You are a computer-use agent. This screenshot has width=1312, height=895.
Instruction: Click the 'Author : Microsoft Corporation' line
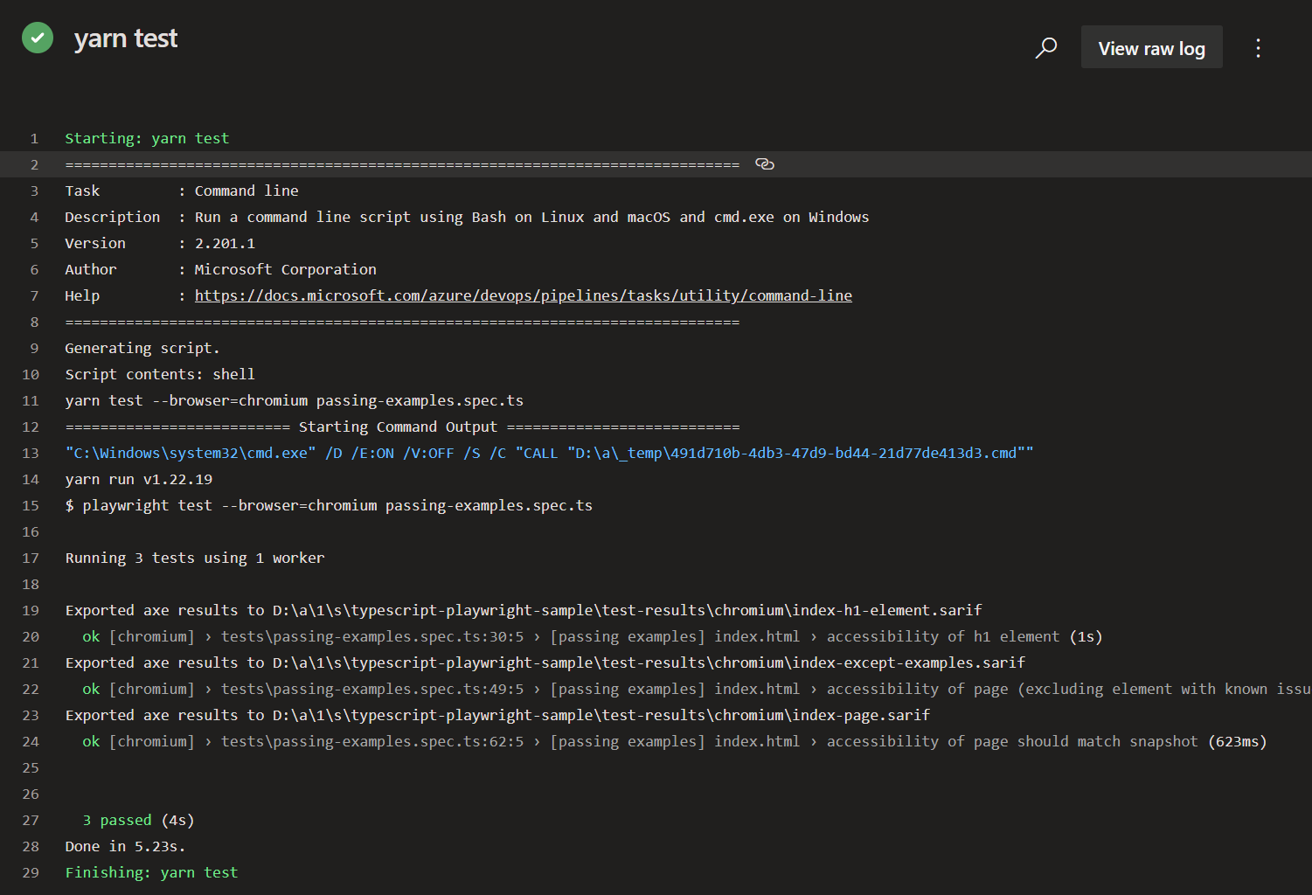pos(220,269)
